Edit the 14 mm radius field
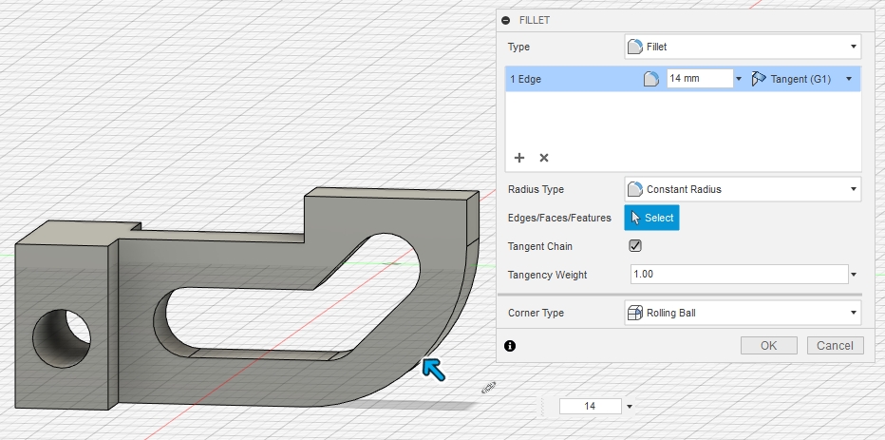The width and height of the screenshot is (885, 440). point(700,79)
